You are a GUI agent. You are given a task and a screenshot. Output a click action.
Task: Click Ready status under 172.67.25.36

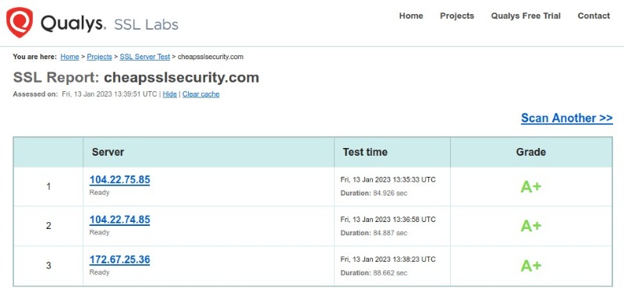(x=99, y=272)
